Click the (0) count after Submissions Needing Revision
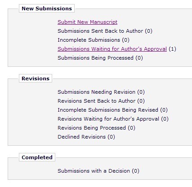 tap(141, 92)
